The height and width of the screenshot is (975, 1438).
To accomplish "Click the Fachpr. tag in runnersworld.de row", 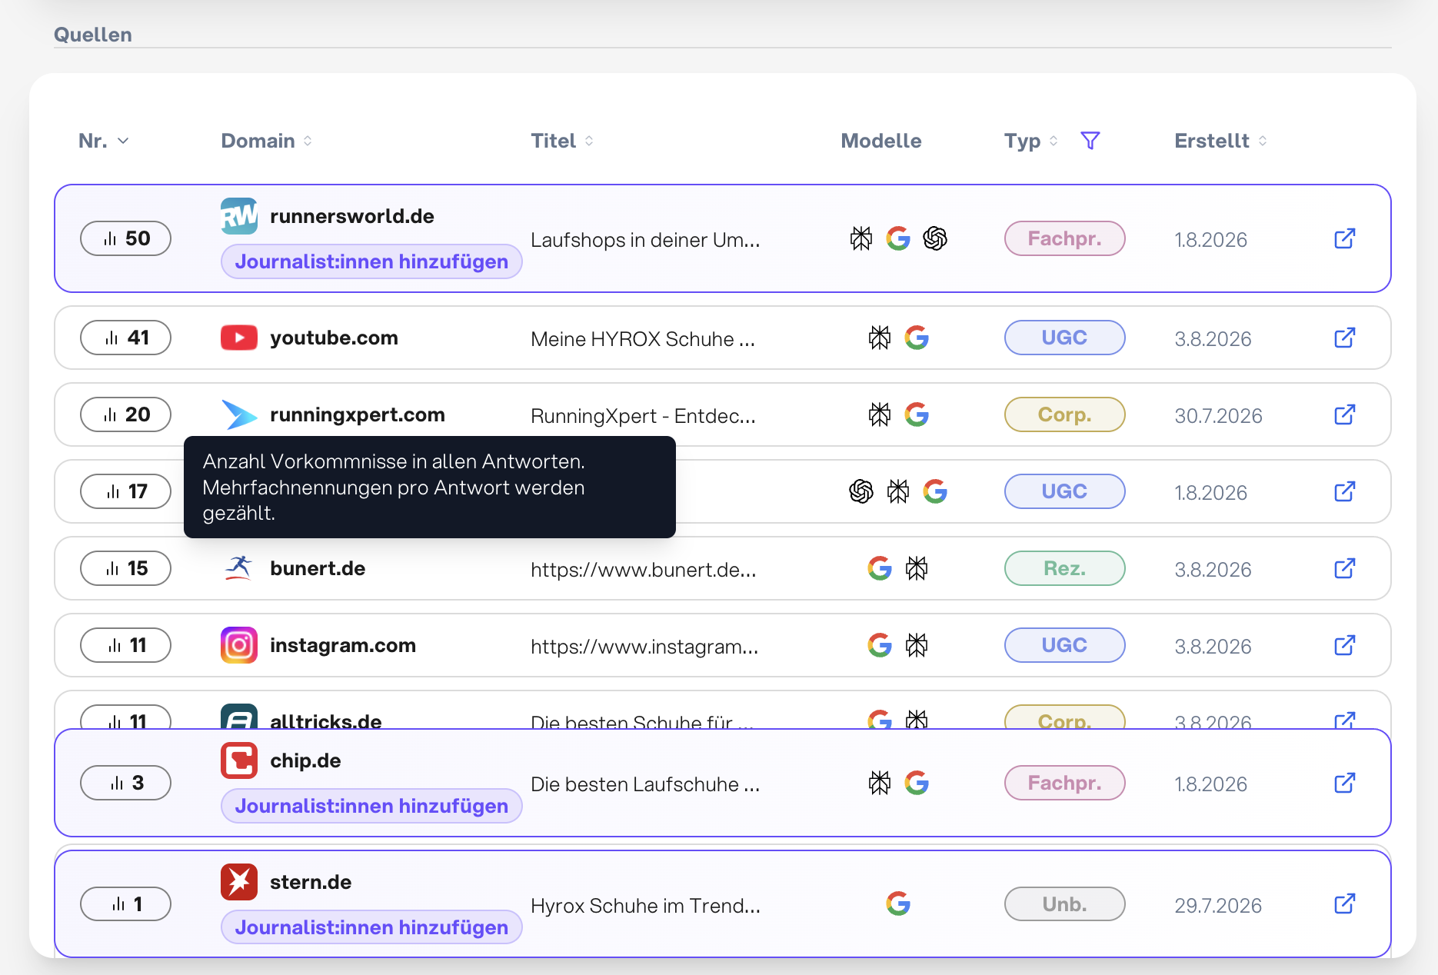I will coord(1064,238).
